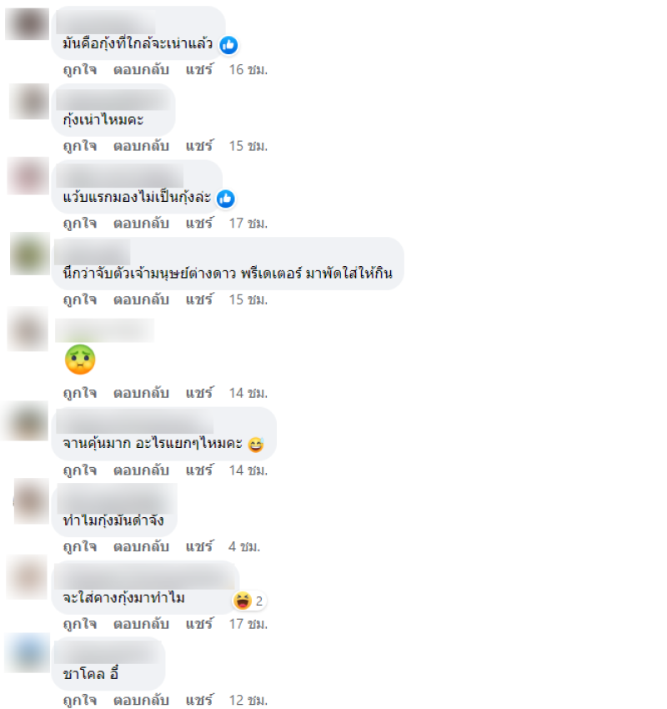Reply to the จานคุ้นมาก comment
The width and height of the screenshot is (667, 709).
(141, 470)
